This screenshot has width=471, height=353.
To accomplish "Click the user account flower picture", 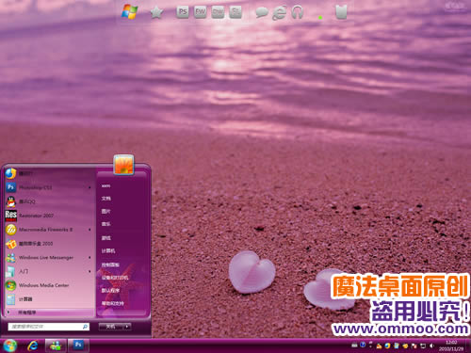I will point(123,164).
